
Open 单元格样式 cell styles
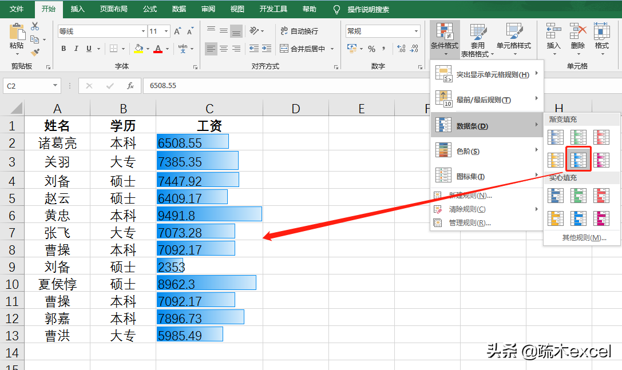point(514,38)
